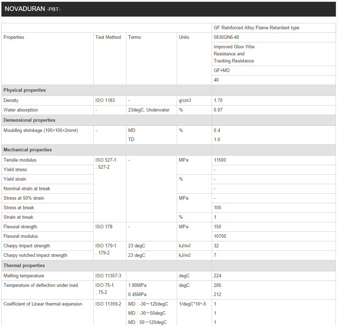Image resolution: width=338 pixels, height=326 pixels.
Task: Select the Terms column header
Action: point(134,37)
